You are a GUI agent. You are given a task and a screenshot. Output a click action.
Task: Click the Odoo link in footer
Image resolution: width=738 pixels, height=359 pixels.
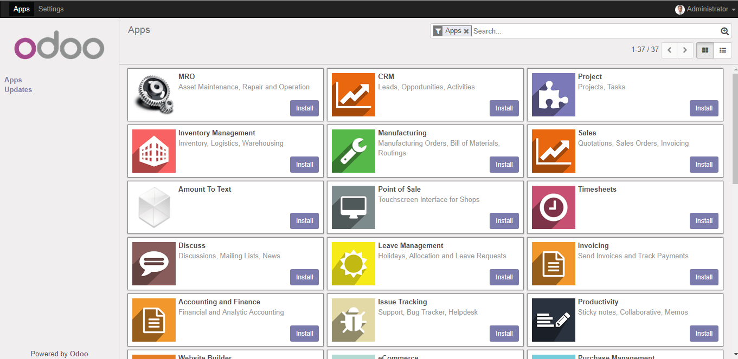[79, 354]
